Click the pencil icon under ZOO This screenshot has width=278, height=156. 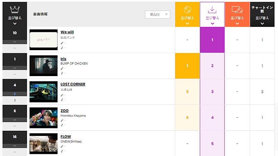pos(62,121)
